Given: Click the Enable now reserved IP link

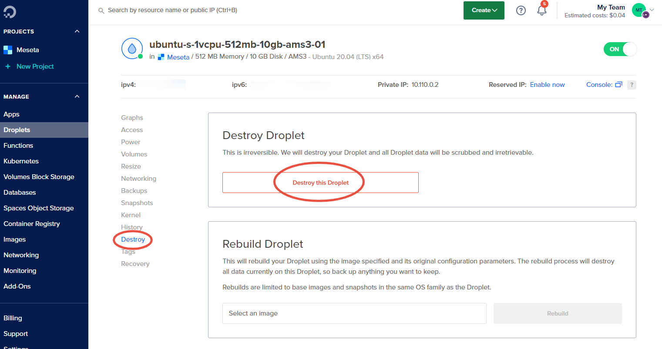Looking at the screenshot, I should pos(547,85).
